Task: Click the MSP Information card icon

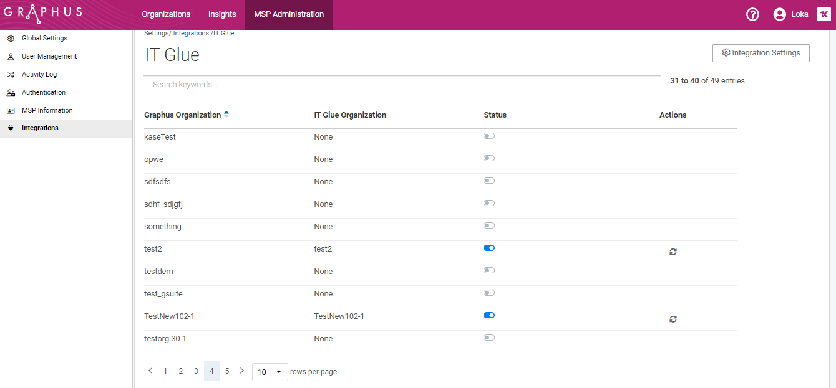Action: pos(10,111)
